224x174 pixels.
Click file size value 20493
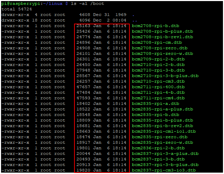pyautogui.click(x=83, y=159)
